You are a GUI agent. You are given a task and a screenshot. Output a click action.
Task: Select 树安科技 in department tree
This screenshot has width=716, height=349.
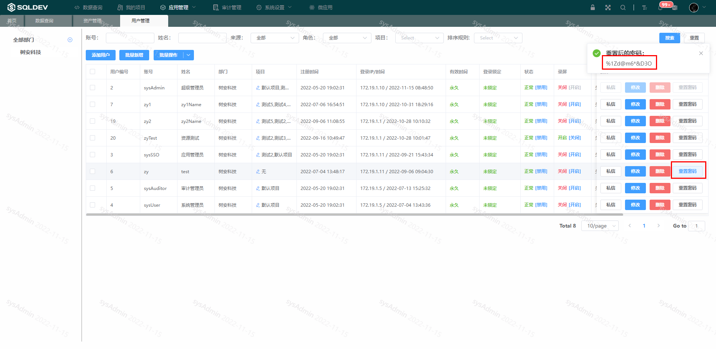[31, 52]
